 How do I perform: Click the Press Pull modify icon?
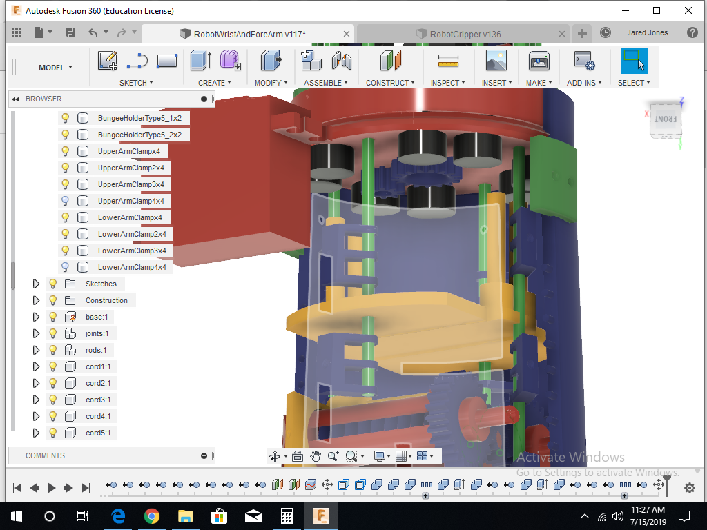point(271,61)
